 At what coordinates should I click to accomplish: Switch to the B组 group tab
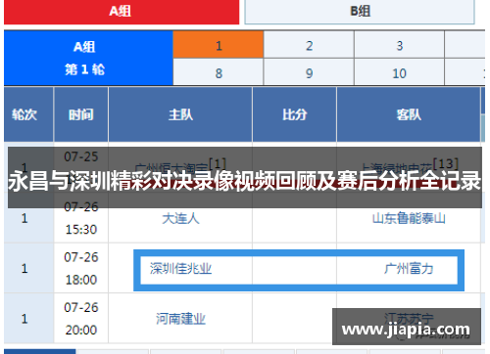click(360, 12)
